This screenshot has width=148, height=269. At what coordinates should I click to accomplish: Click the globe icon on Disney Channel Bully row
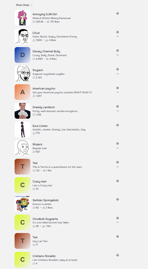[x=118, y=51]
